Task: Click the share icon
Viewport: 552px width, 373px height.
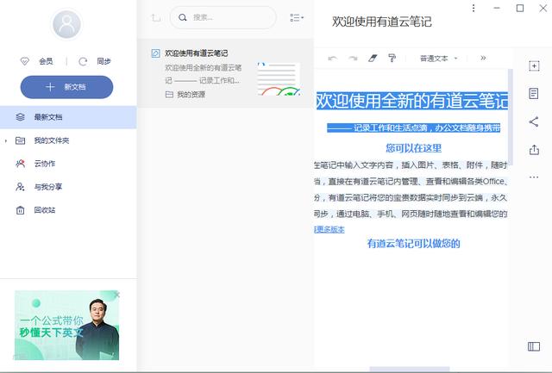Action: [x=534, y=121]
